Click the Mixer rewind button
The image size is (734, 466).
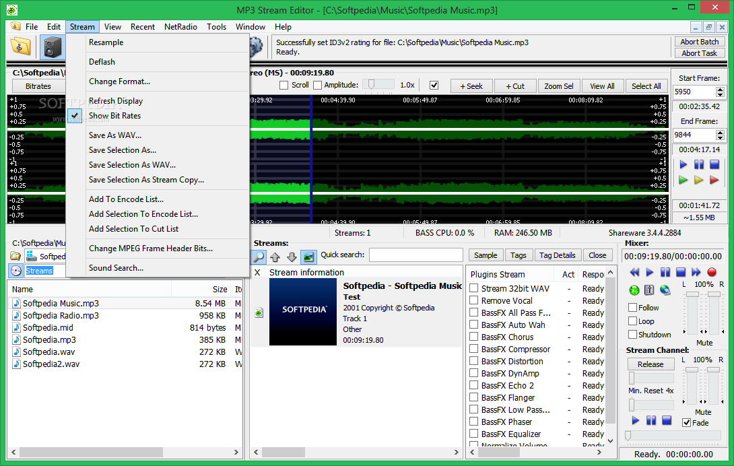point(634,272)
